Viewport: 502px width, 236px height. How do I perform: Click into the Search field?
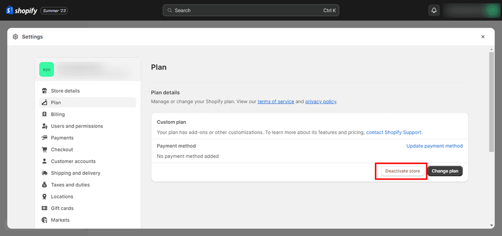pyautogui.click(x=250, y=10)
